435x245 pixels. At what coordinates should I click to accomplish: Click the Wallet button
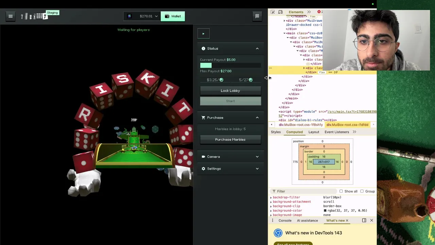[173, 16]
